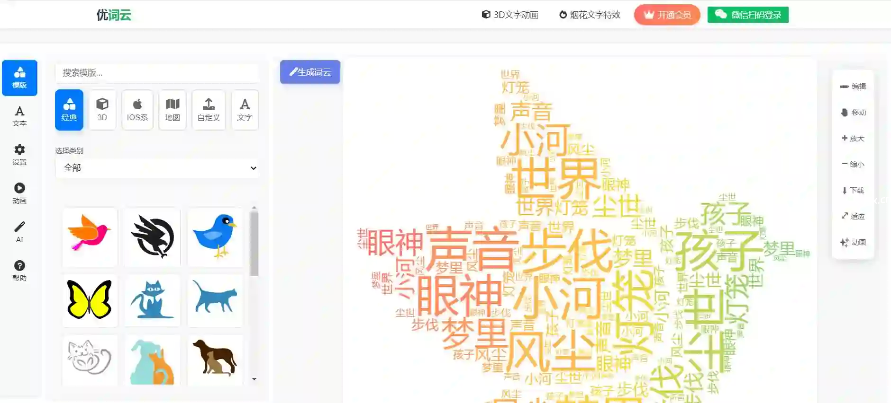Image resolution: width=891 pixels, height=403 pixels.
Task: Click 下载 download icon in right toolbar
Action: [x=853, y=190]
